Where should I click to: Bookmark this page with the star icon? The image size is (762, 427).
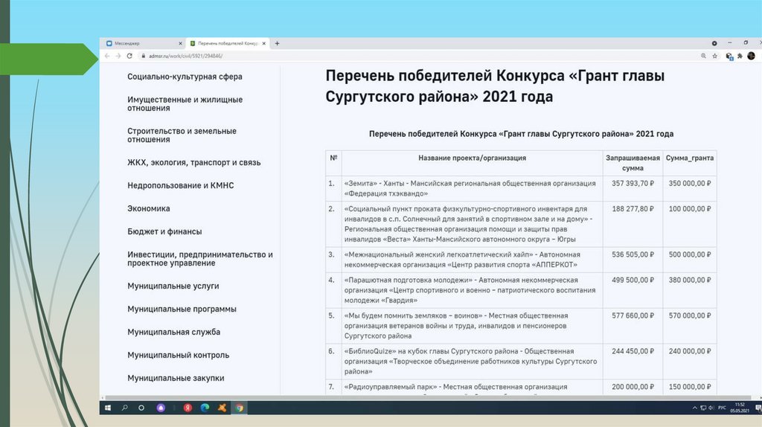click(715, 56)
